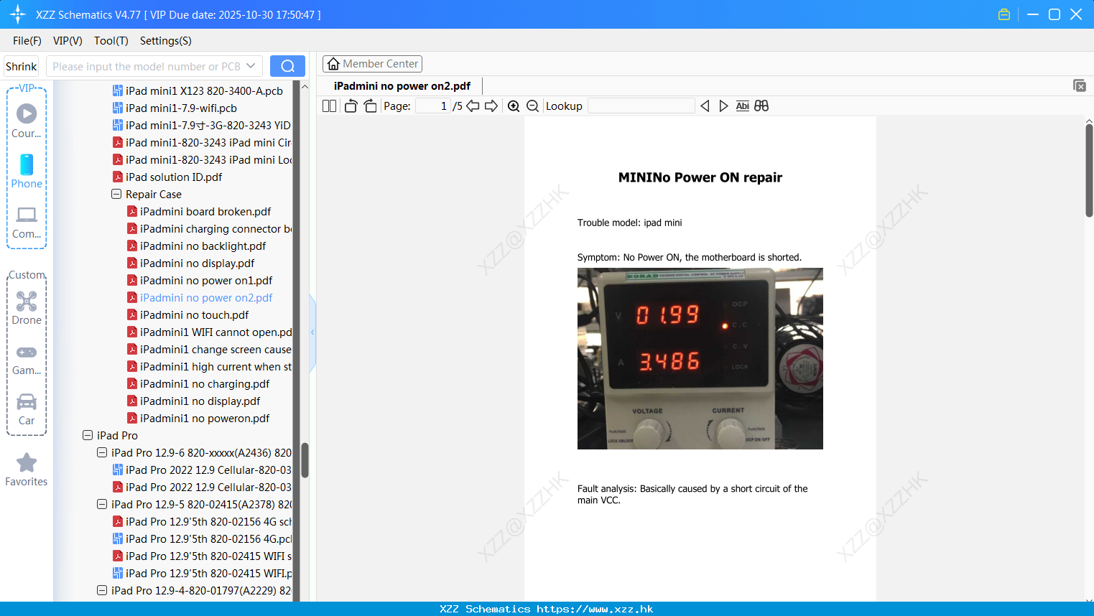Click the home icon in Member Center
This screenshot has width=1094, height=616.
(333, 64)
